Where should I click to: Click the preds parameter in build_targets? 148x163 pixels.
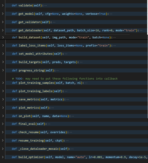56,62
